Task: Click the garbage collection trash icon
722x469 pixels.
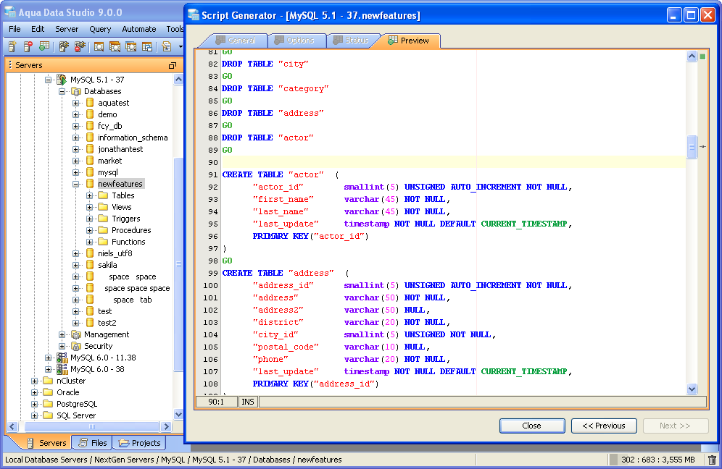Action: pyautogui.click(x=712, y=460)
